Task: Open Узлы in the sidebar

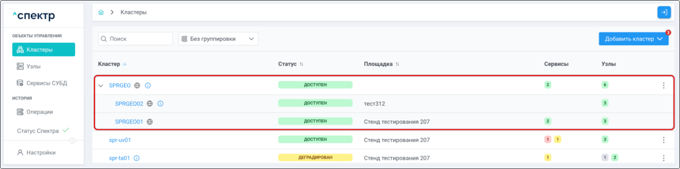Action: (28, 66)
